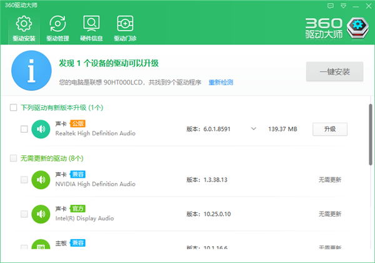
Task: Click the 公版 tag next to 声卡
Action: [x=77, y=123]
